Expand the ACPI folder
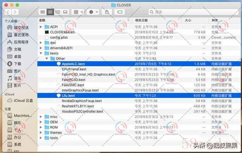Viewport: 242px width, 153px height. 41,27
